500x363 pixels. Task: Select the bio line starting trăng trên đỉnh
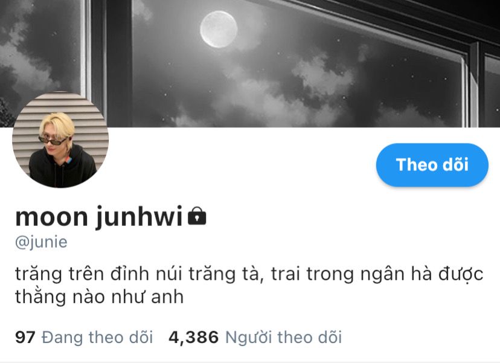[249, 274]
